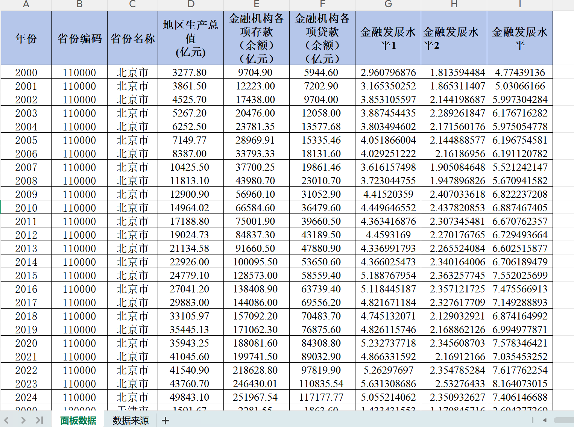The height and width of the screenshot is (427, 574).
Task: Select the deposit value 251967.54
Action: click(257, 397)
